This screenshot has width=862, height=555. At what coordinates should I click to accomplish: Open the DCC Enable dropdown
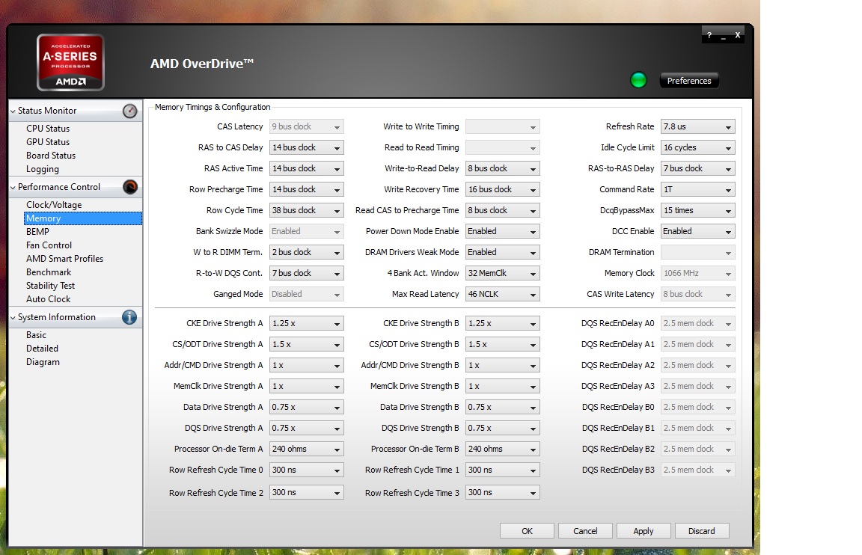click(x=697, y=231)
